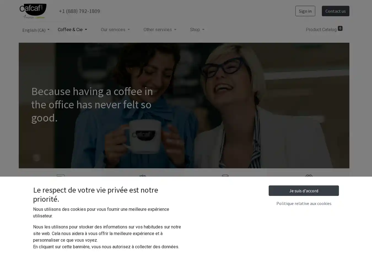Screen dimensions: 372x259
Task: Open the English (CA) language dropdown
Action: (36, 30)
